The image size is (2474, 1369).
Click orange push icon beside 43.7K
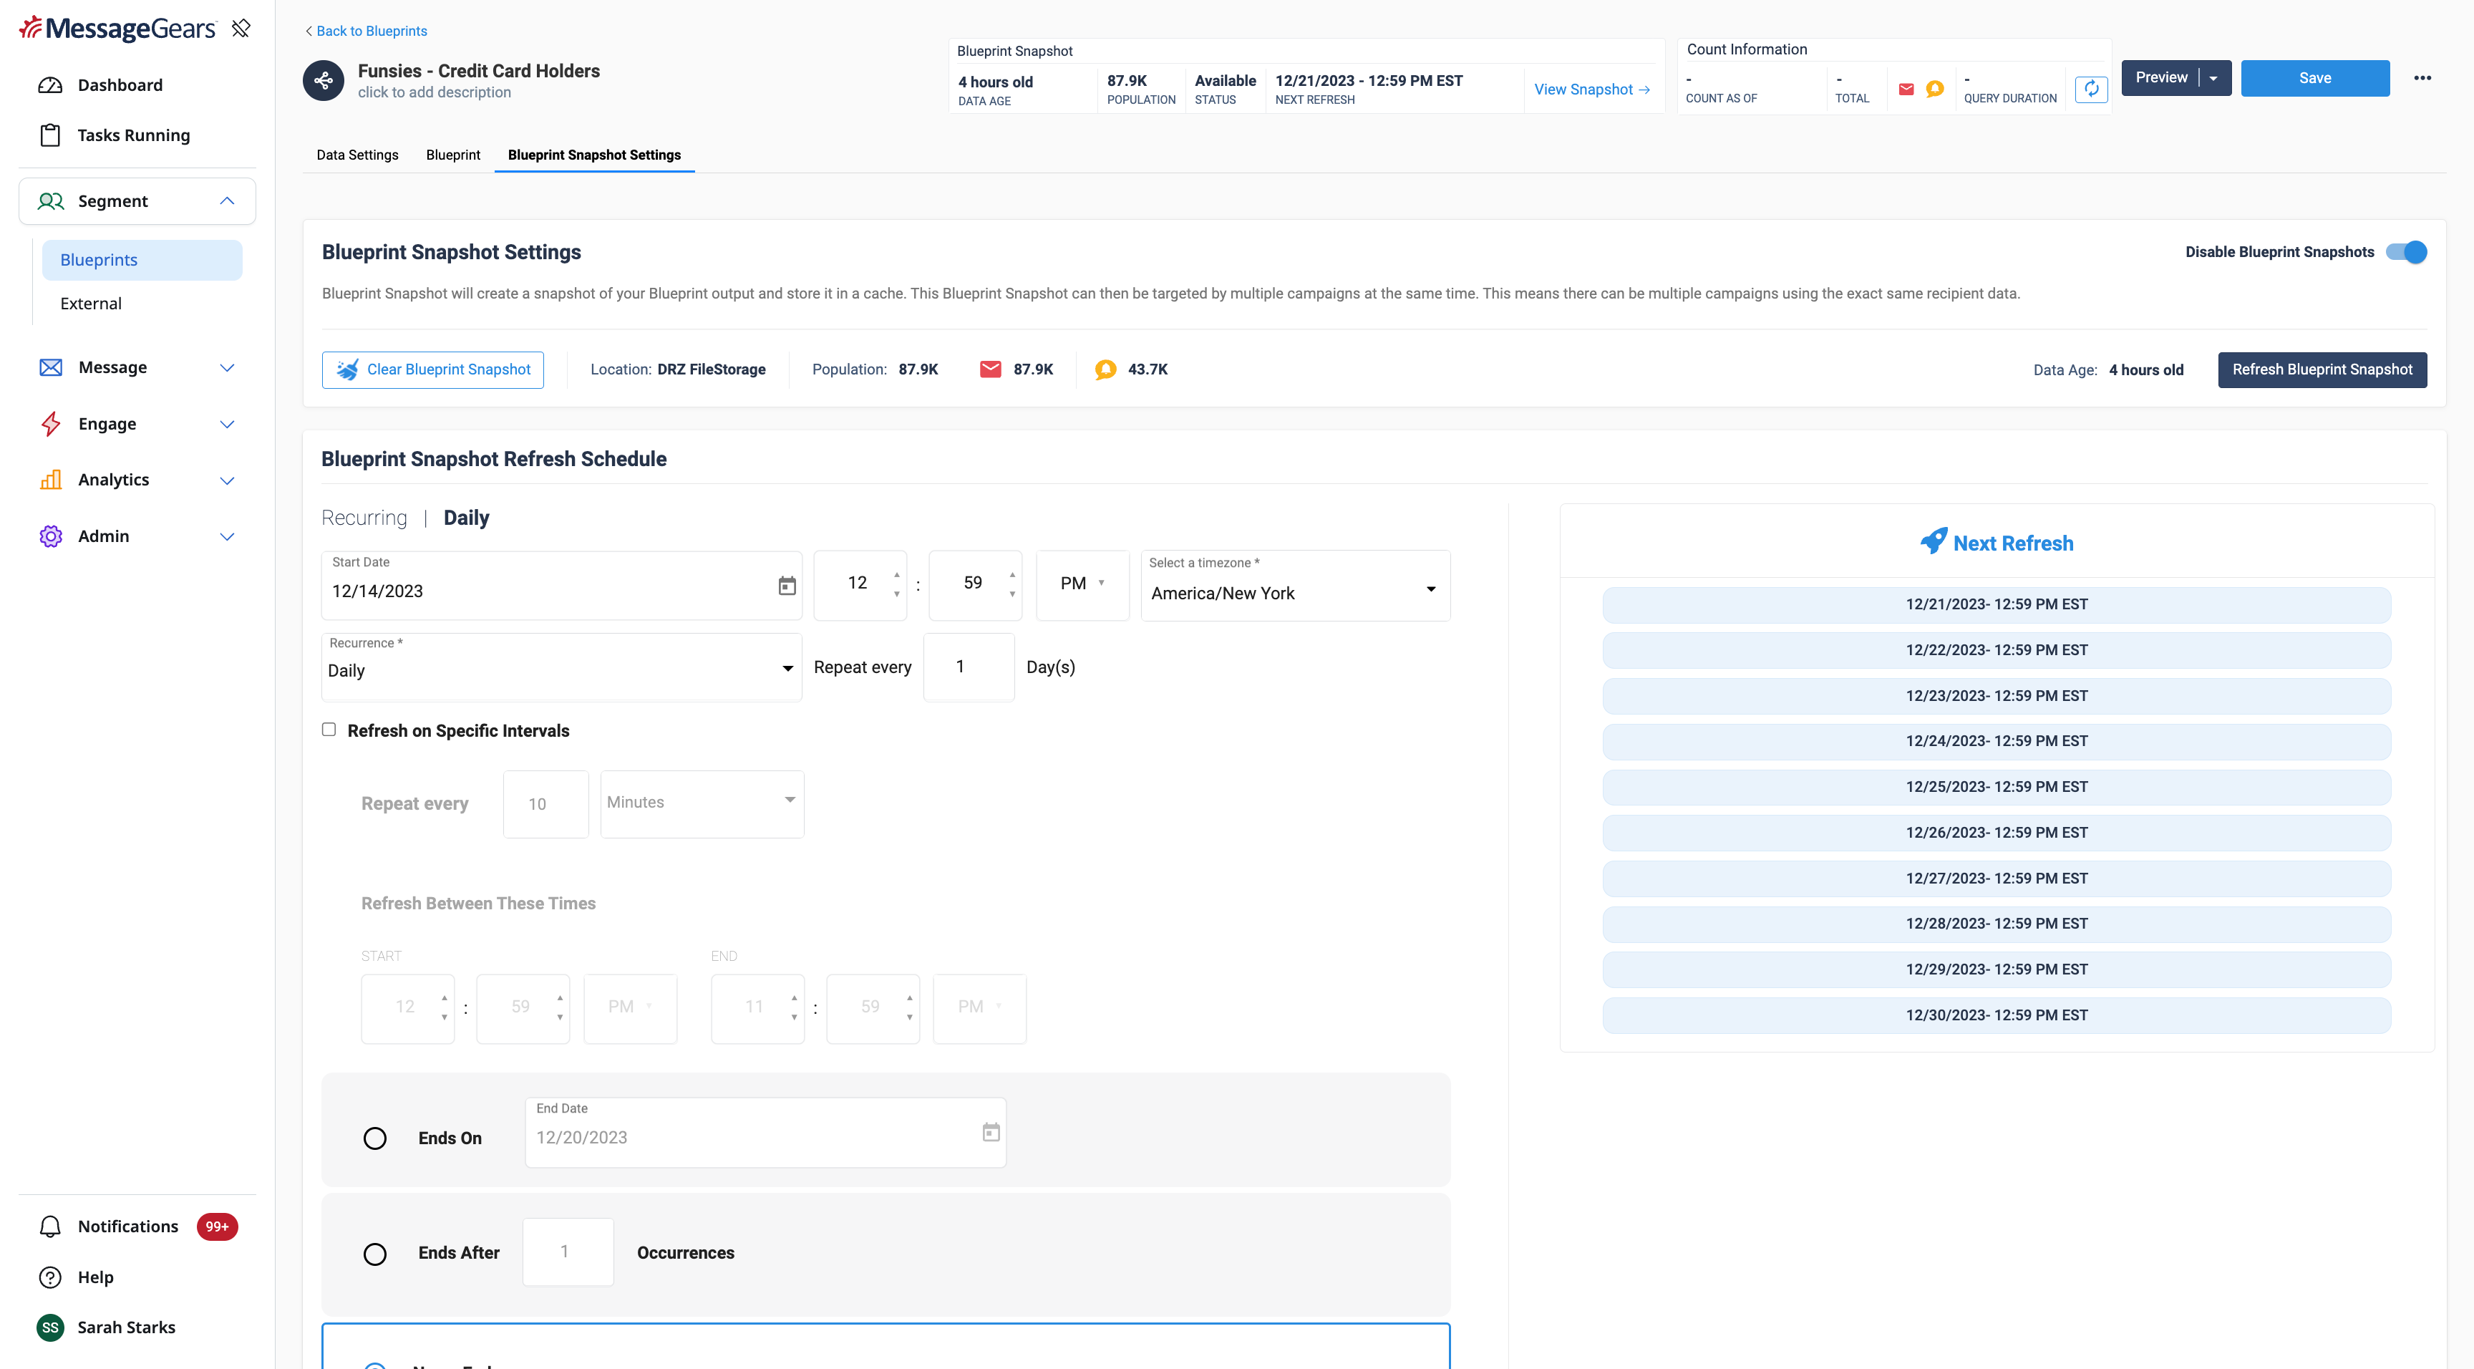[1105, 369]
